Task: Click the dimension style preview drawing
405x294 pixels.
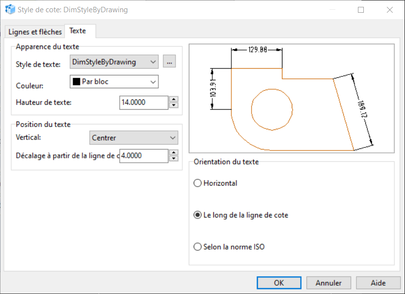Action: tap(291, 98)
